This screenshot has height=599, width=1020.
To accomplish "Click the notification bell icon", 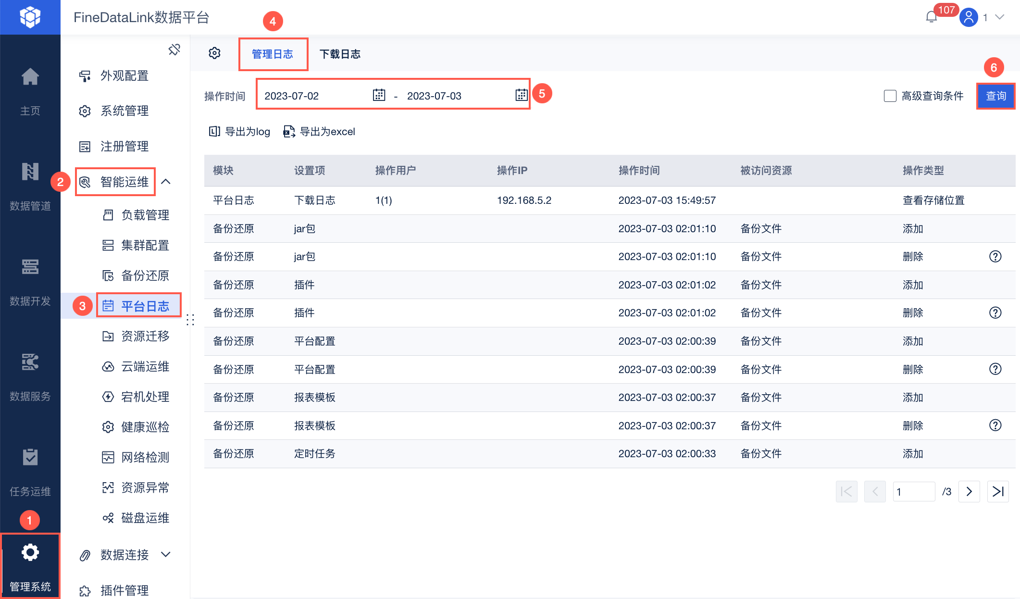I will pyautogui.click(x=931, y=17).
